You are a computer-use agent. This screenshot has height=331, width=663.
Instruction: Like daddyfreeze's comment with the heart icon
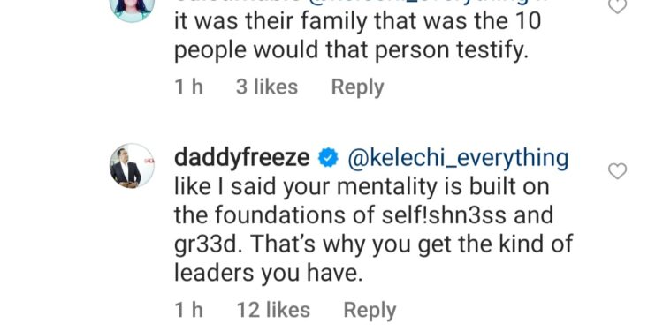(x=617, y=171)
